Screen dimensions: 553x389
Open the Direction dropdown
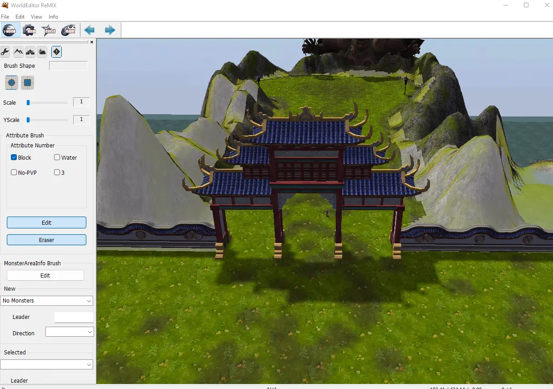coord(70,333)
